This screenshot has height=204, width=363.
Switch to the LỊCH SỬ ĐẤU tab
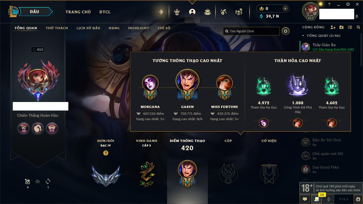88,28
